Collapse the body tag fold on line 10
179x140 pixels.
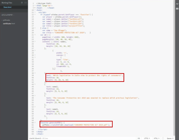coord(35,10)
